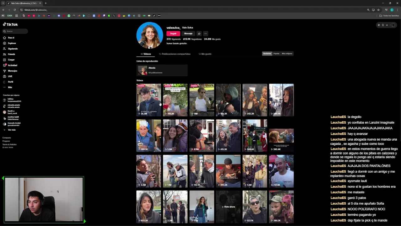Image resolution: width=401 pixels, height=226 pixels.
Task: Open the video with 615.3K views
Action: point(228,136)
